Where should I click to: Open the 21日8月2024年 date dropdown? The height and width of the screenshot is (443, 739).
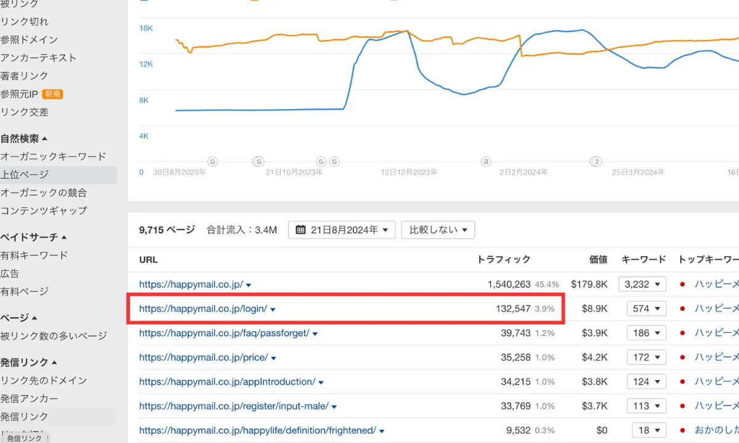point(342,230)
